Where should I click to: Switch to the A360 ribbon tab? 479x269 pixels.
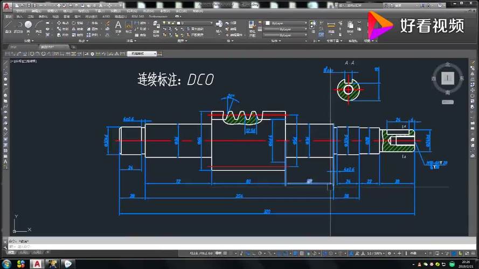coord(106,17)
